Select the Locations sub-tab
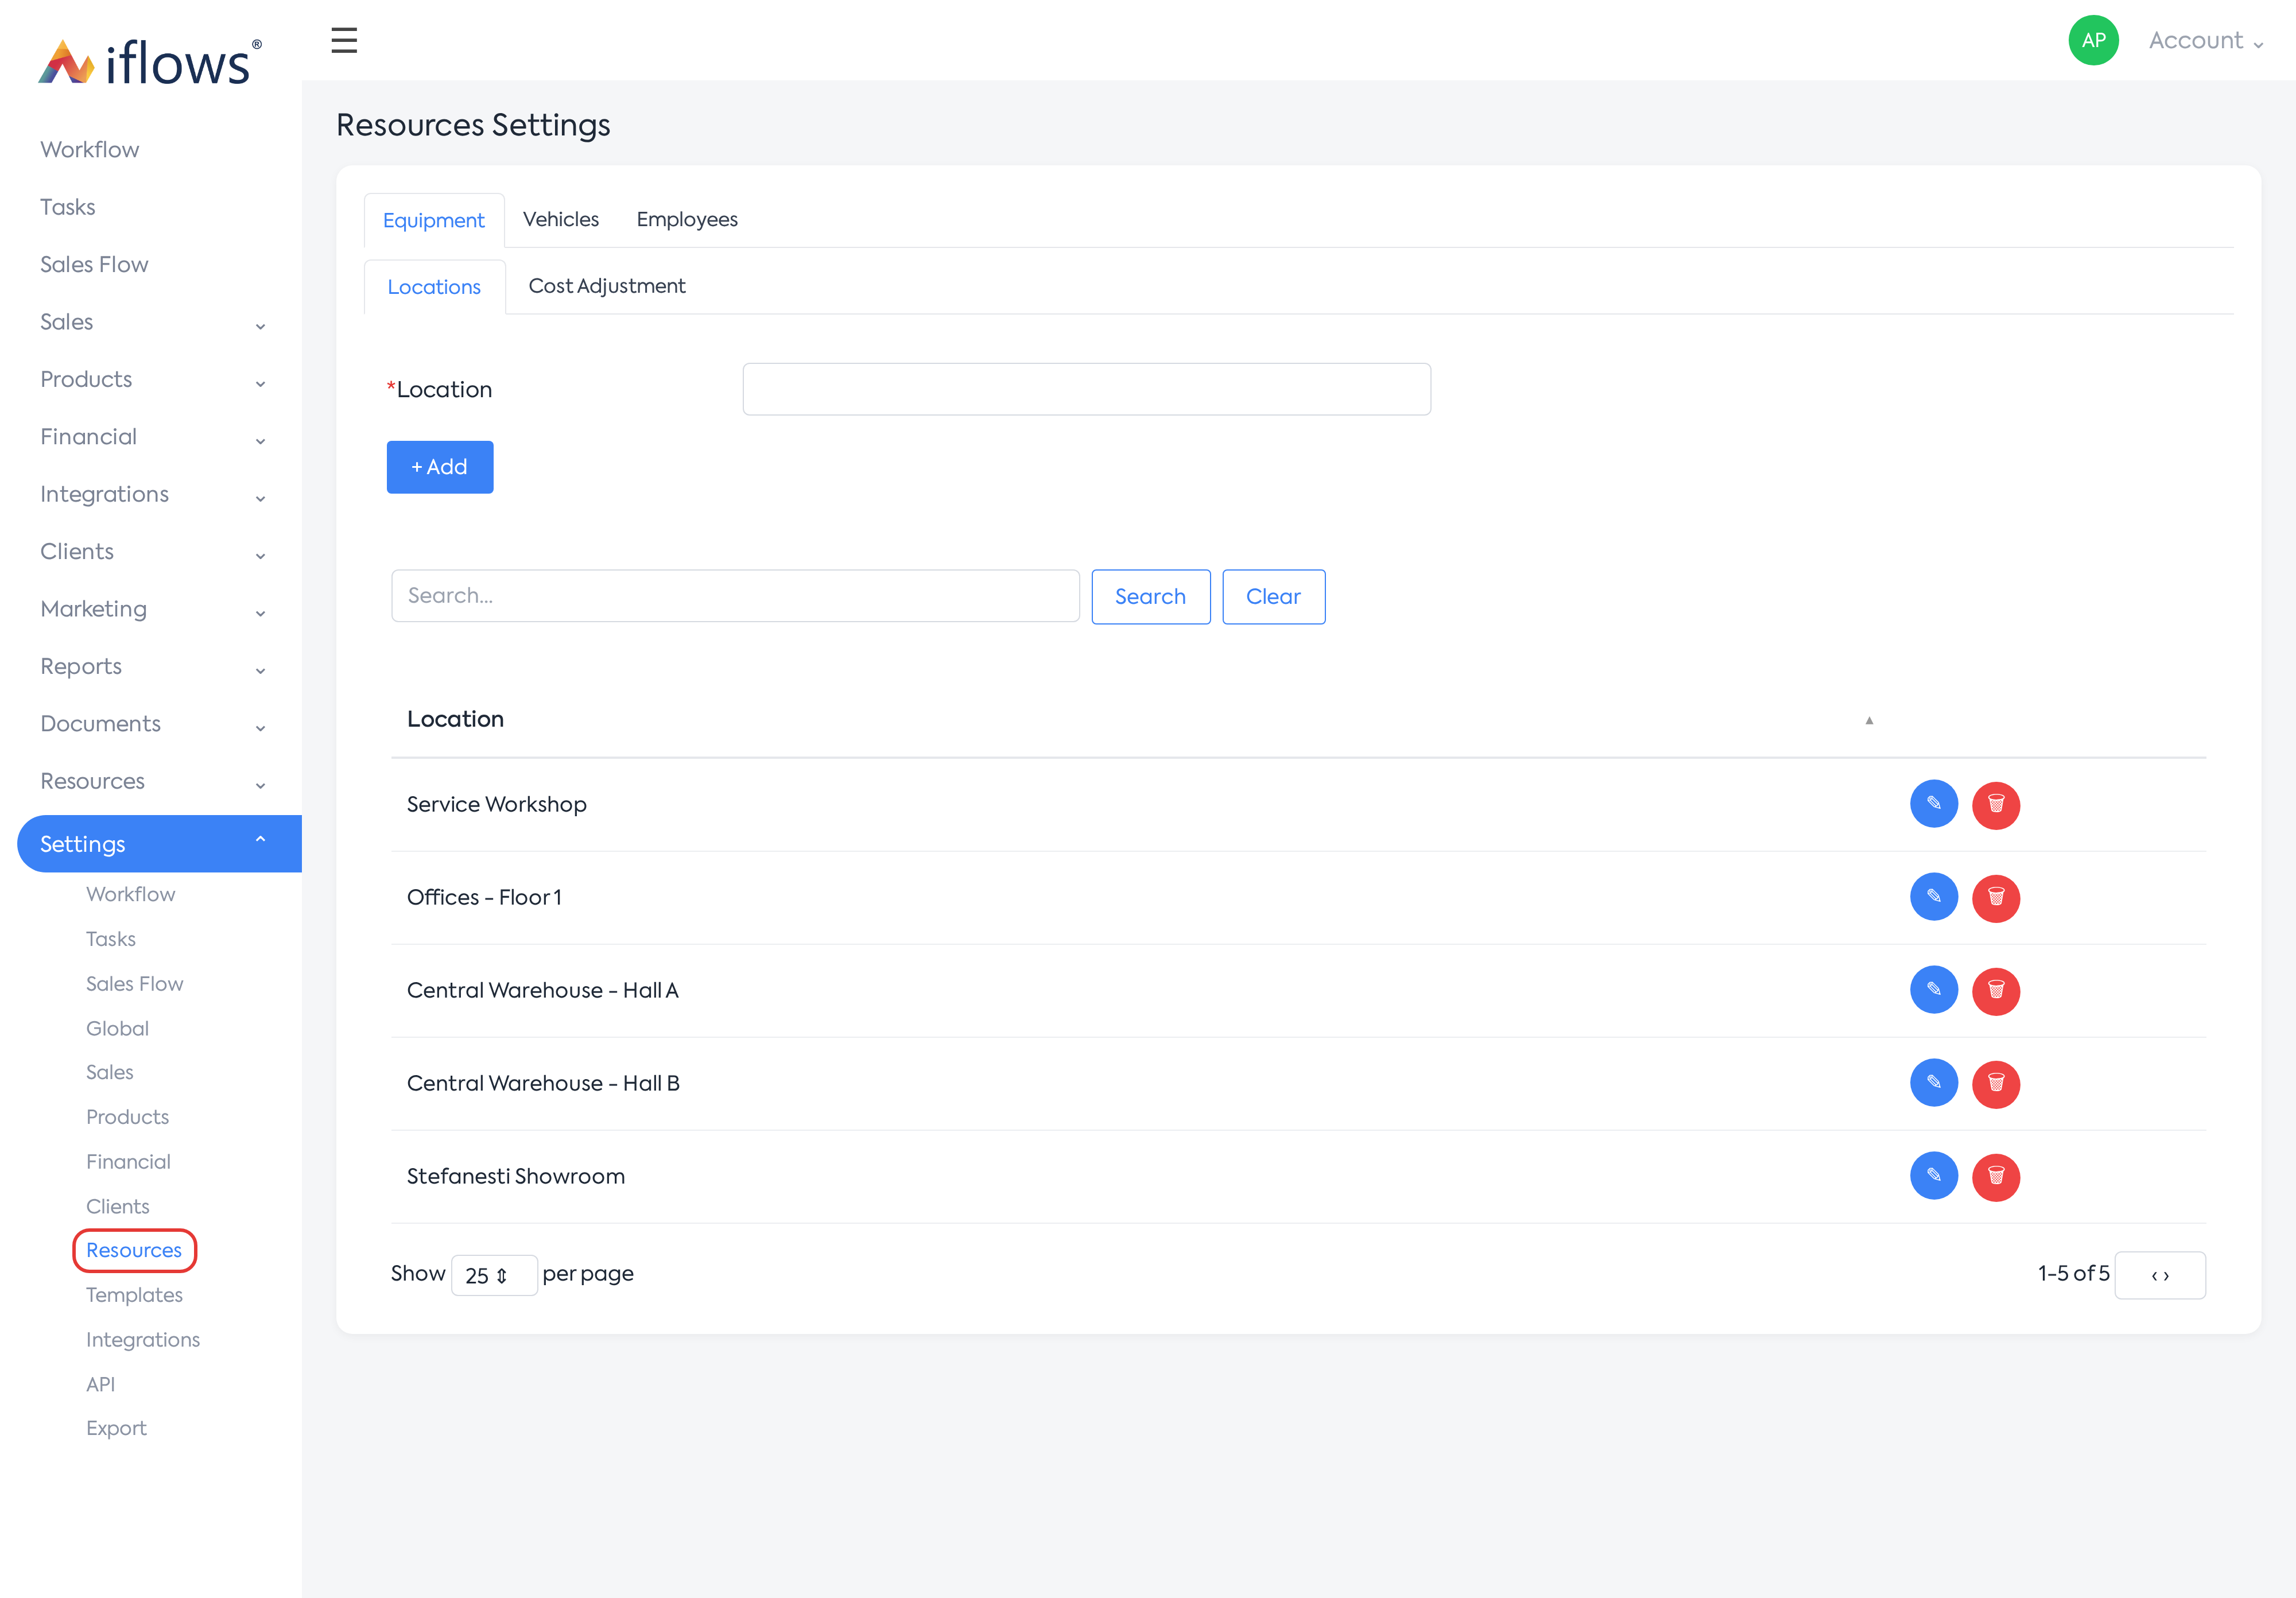Screen dimensions: 2296x1598 click(x=434, y=287)
